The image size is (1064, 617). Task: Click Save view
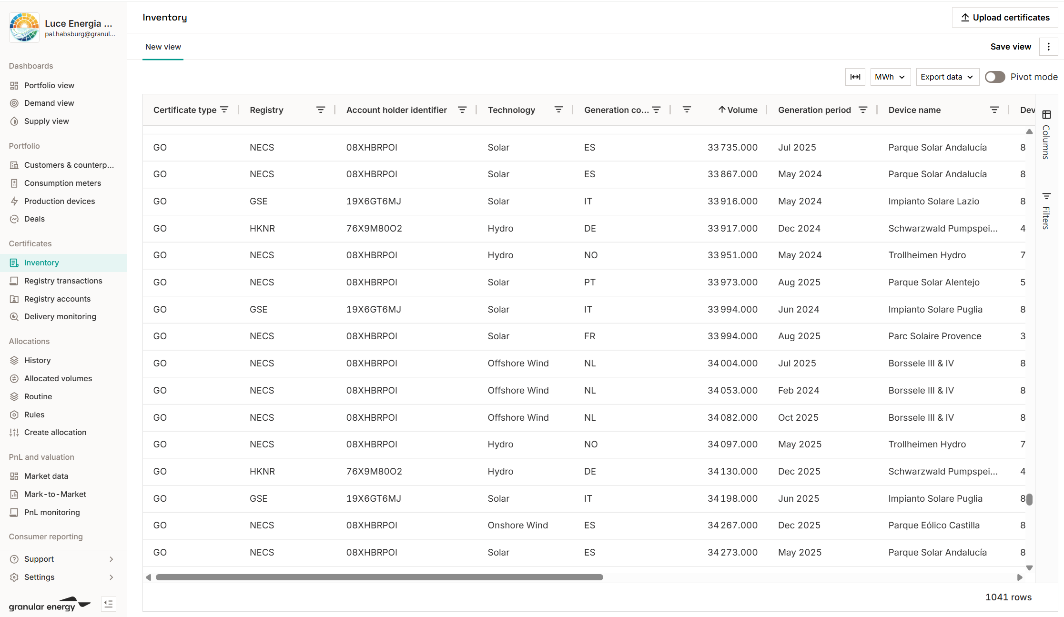pos(1011,47)
